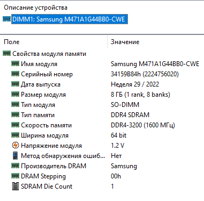Click the DDR4 SDRAM value
The width and height of the screenshot is (204, 201).
pos(130,115)
